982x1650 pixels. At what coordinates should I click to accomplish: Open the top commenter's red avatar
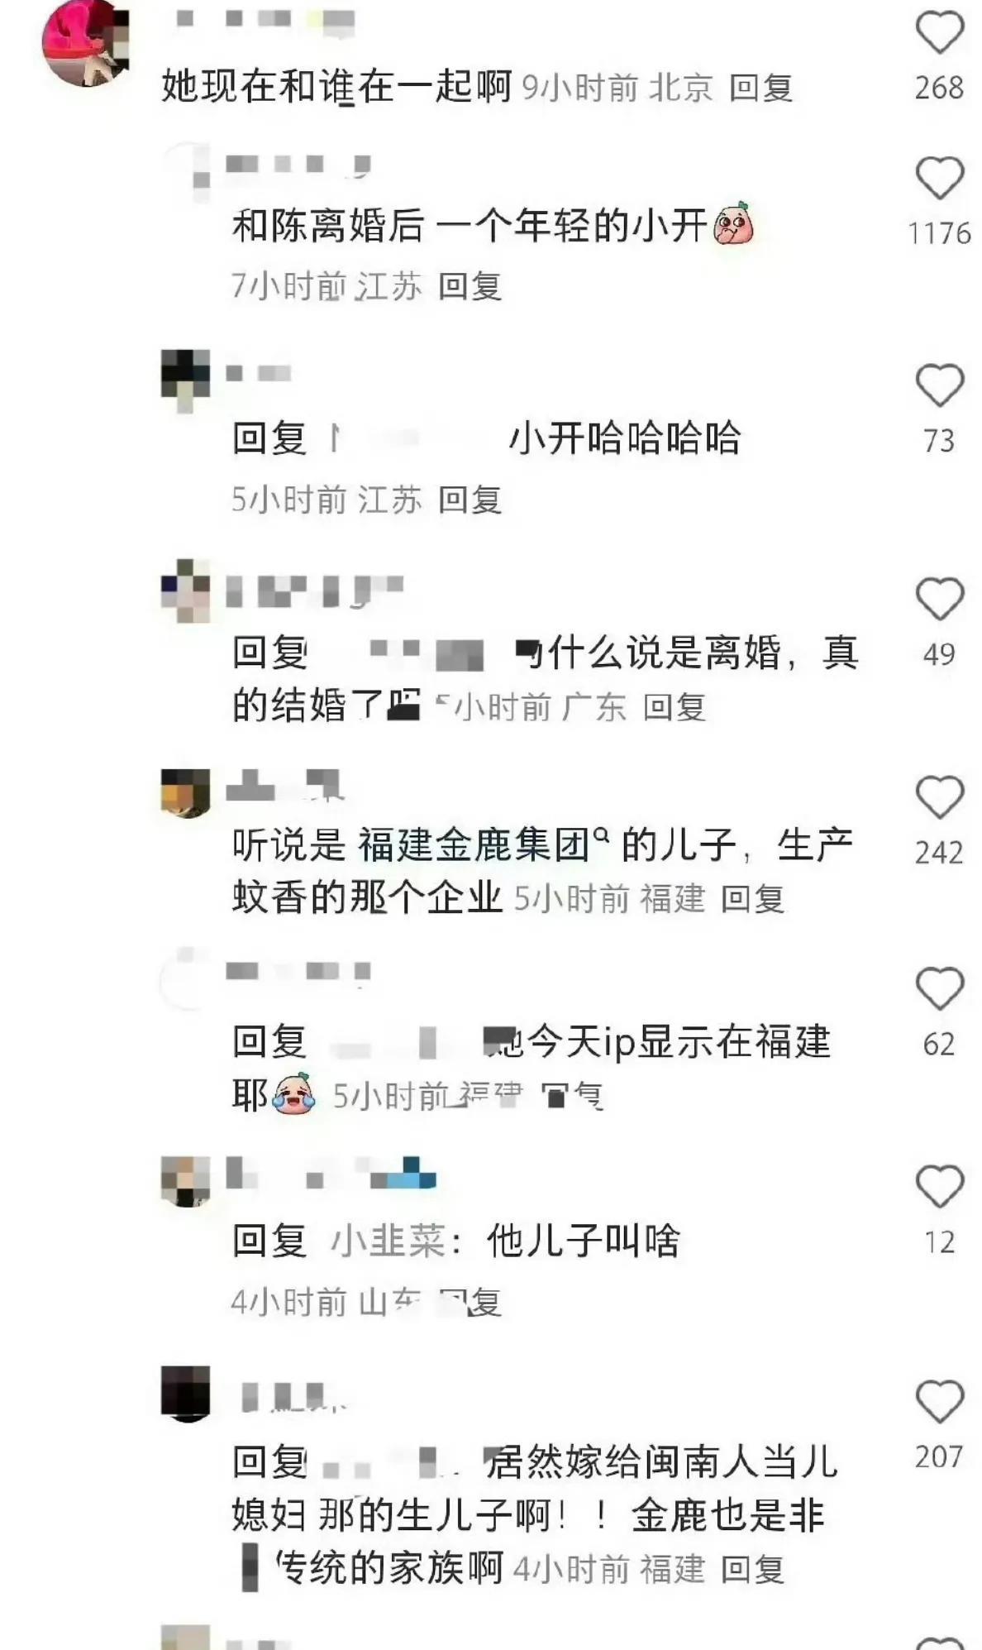click(x=86, y=43)
